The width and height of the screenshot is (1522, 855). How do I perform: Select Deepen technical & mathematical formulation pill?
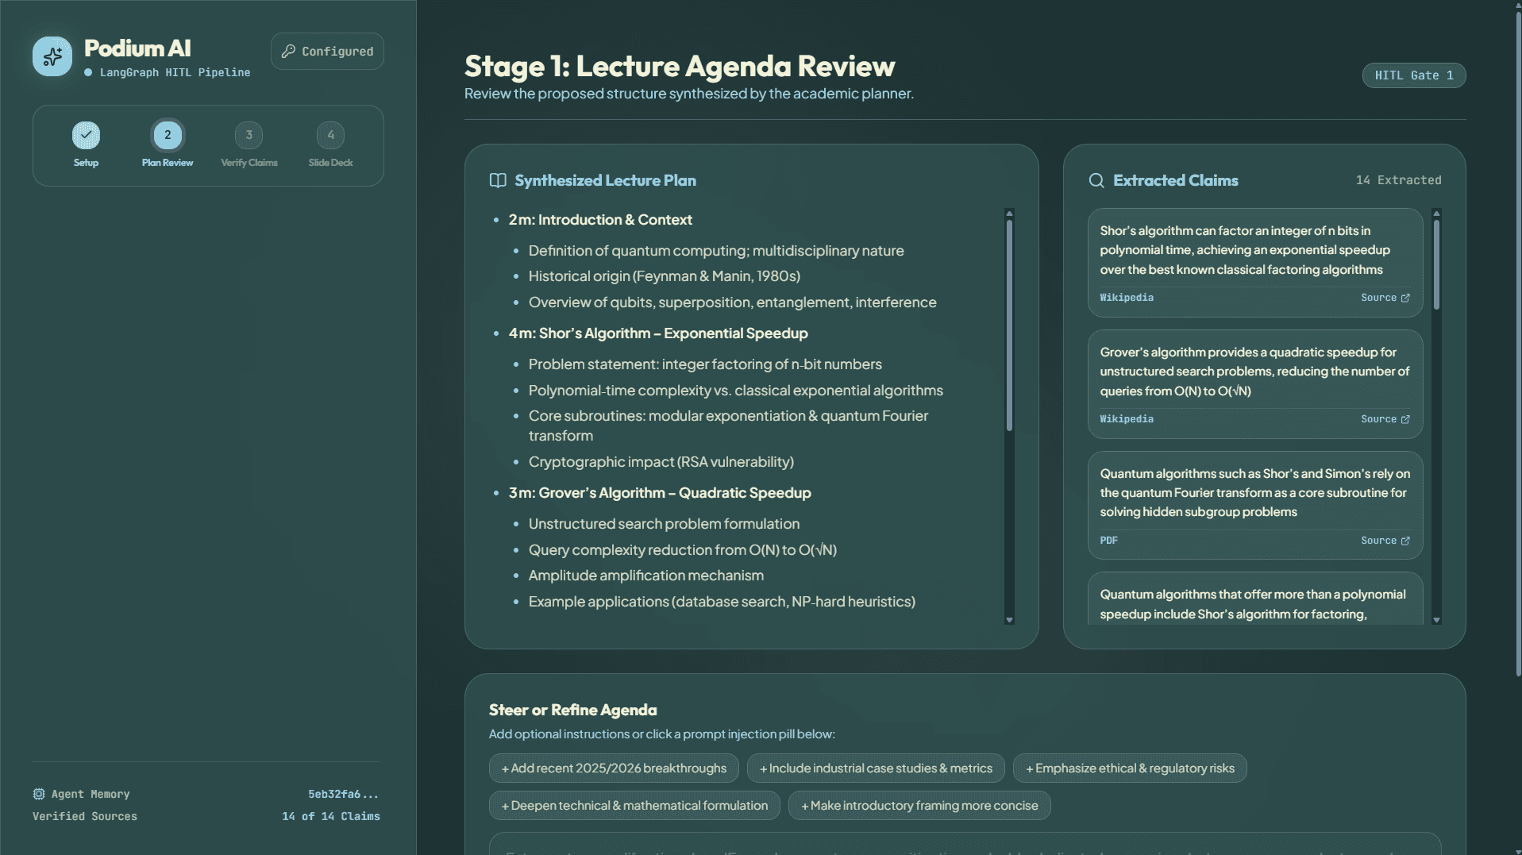coord(634,806)
